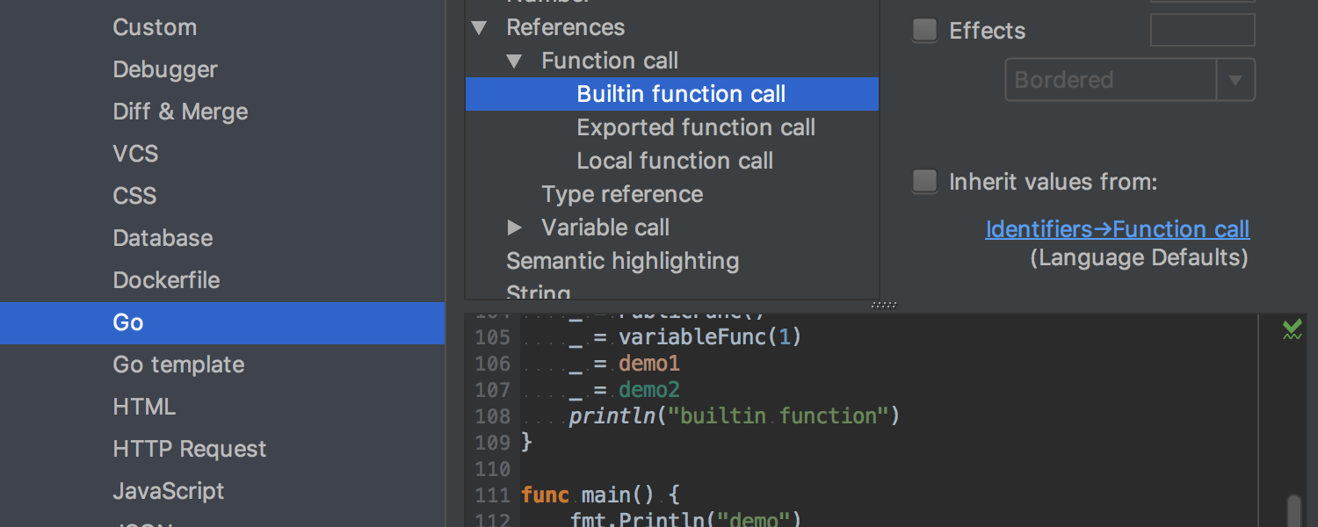Click the "builtin function" string literal
Image resolution: width=1318 pixels, height=527 pixels.
pyautogui.click(x=778, y=416)
